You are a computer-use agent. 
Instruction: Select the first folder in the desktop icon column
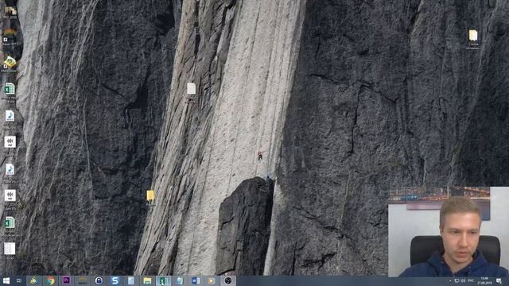click(x=10, y=10)
